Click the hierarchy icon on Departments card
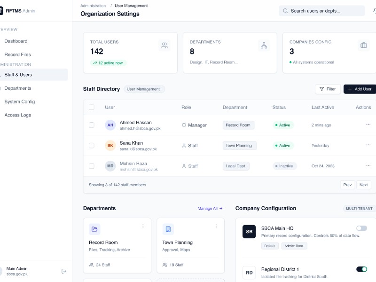376x282 pixels. pos(264,45)
